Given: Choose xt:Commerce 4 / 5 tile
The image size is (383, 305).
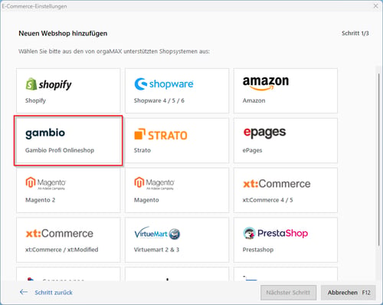Looking at the screenshot, I should point(286,190).
